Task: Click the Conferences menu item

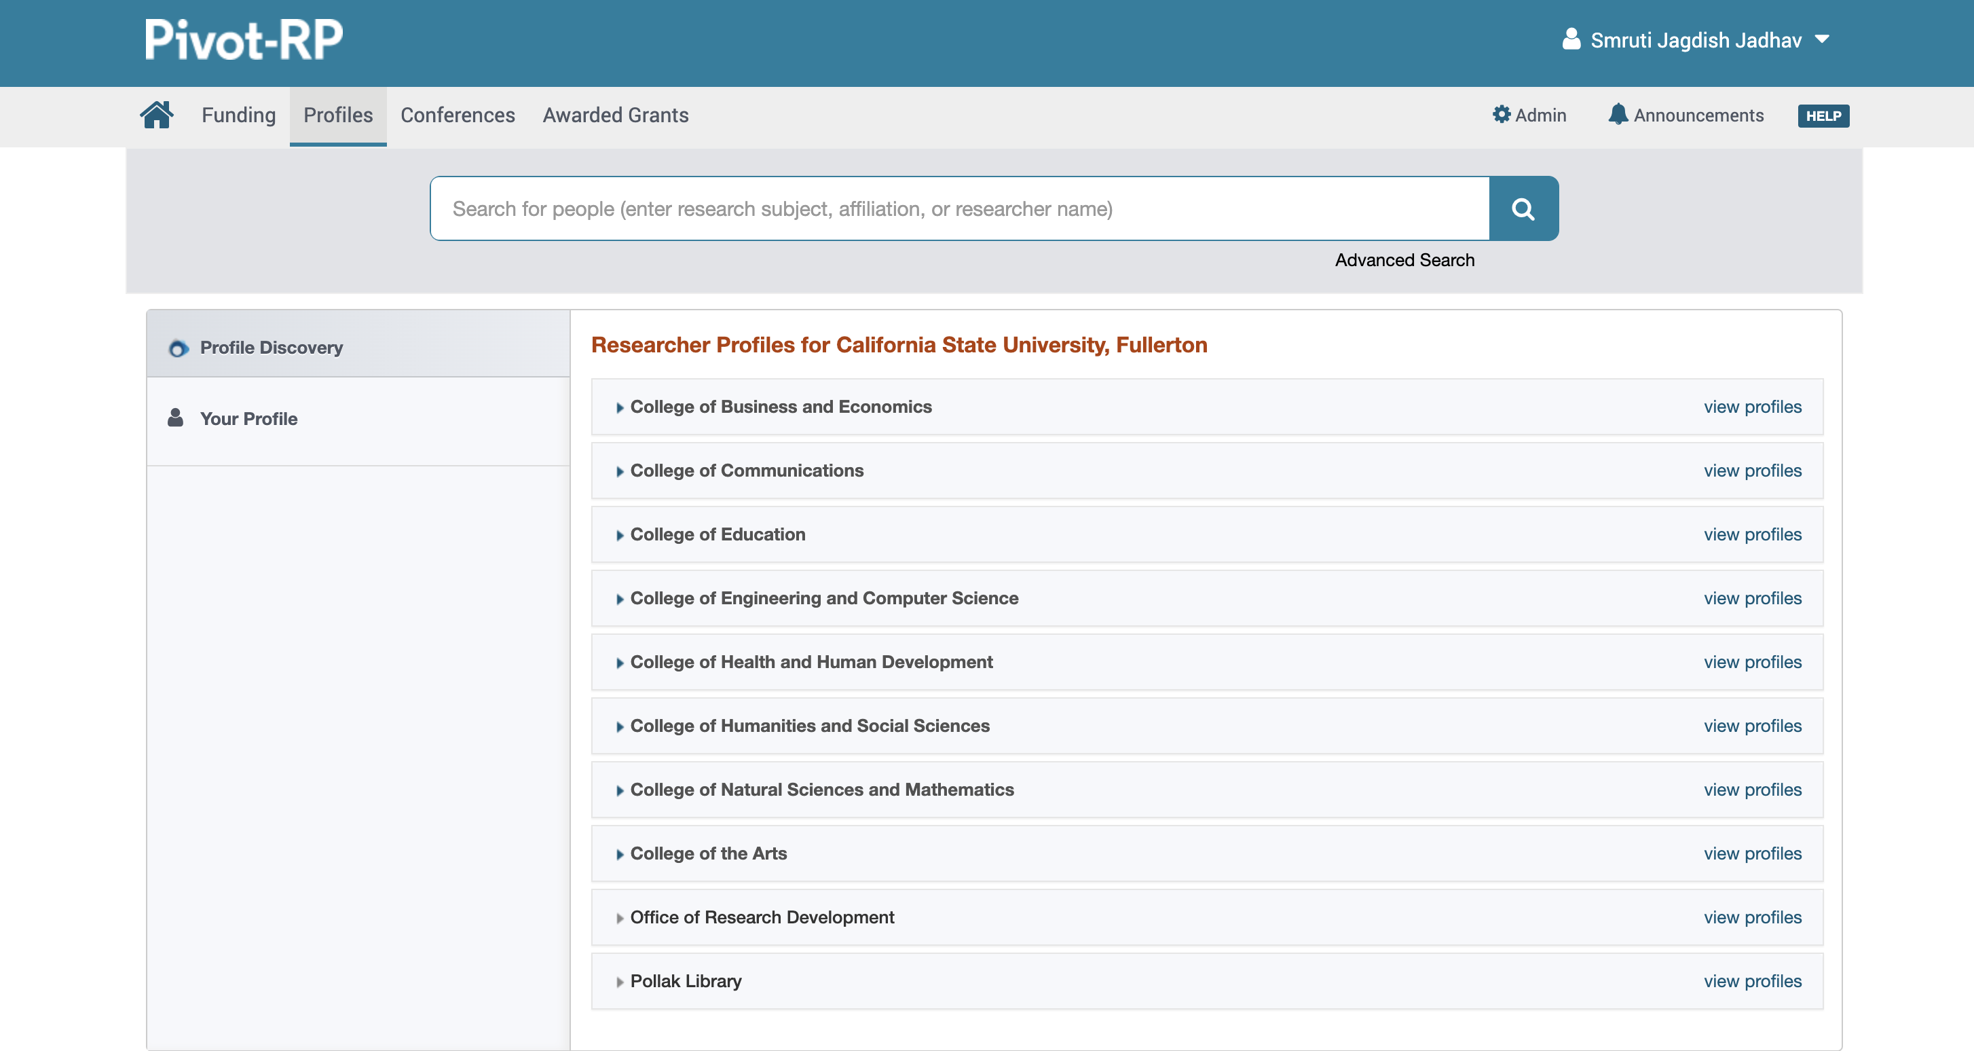Action: [x=457, y=116]
